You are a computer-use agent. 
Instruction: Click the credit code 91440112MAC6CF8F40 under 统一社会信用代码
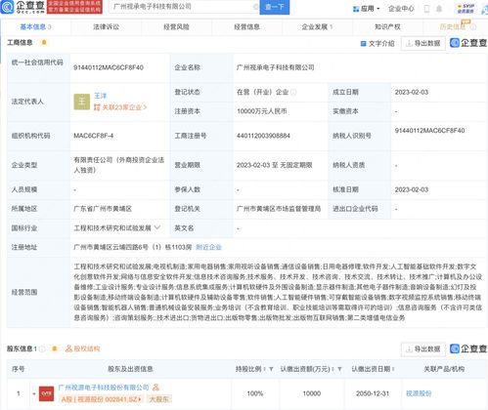109,67
